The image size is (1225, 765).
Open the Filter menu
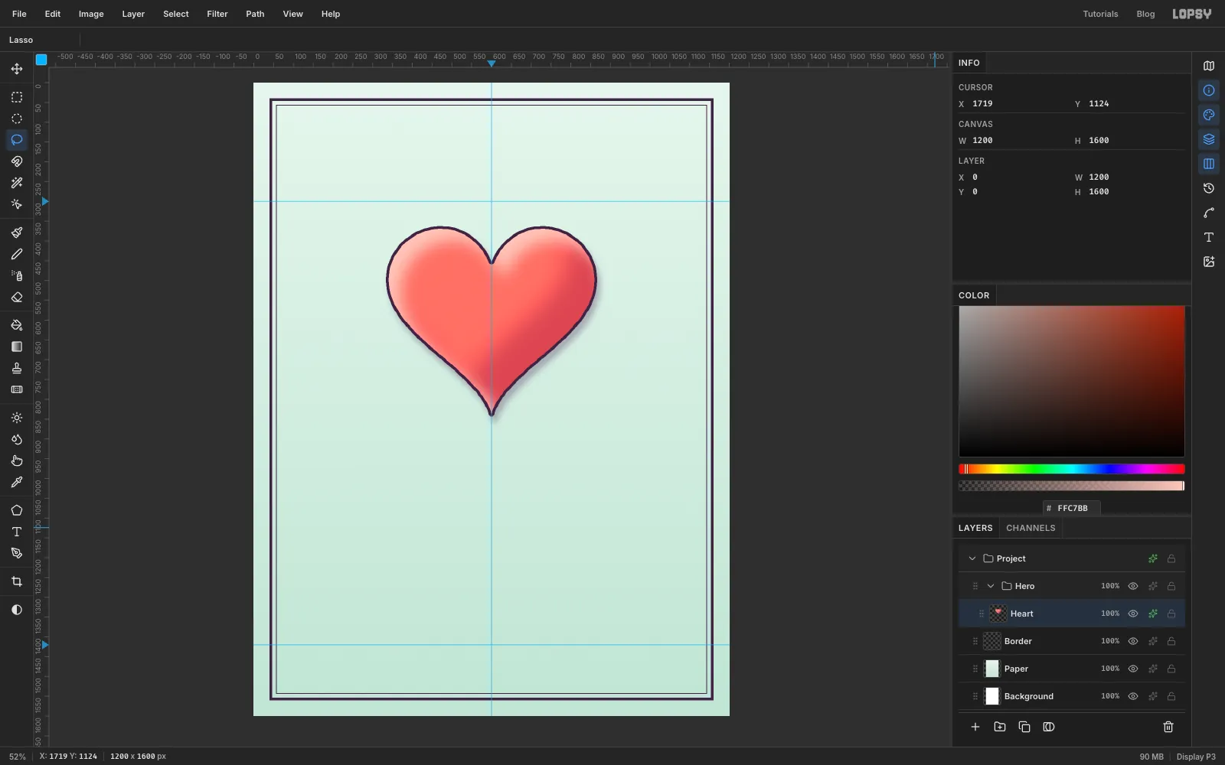coord(217,14)
